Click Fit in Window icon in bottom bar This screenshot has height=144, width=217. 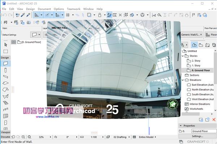tap(29, 137)
